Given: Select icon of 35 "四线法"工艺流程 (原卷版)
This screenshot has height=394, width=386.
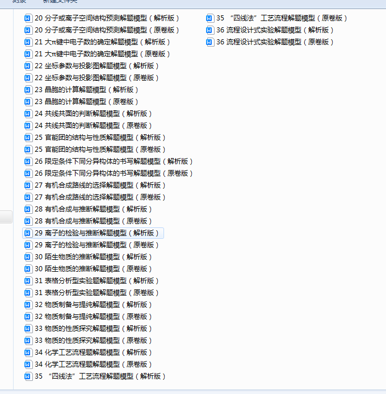Looking at the screenshot, I should pyautogui.click(x=210, y=18).
